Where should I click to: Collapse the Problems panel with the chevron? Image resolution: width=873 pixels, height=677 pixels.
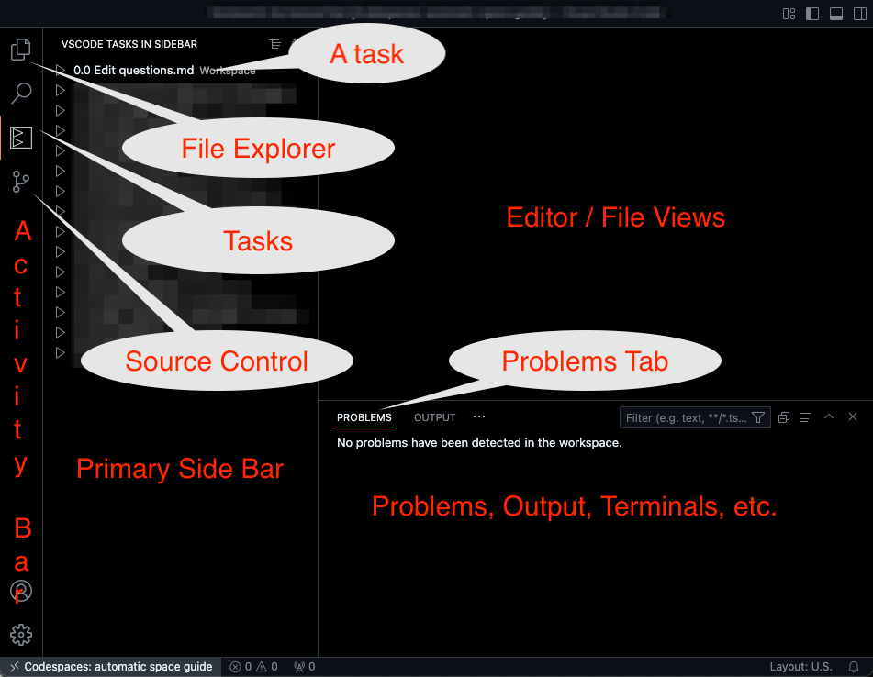[829, 416]
